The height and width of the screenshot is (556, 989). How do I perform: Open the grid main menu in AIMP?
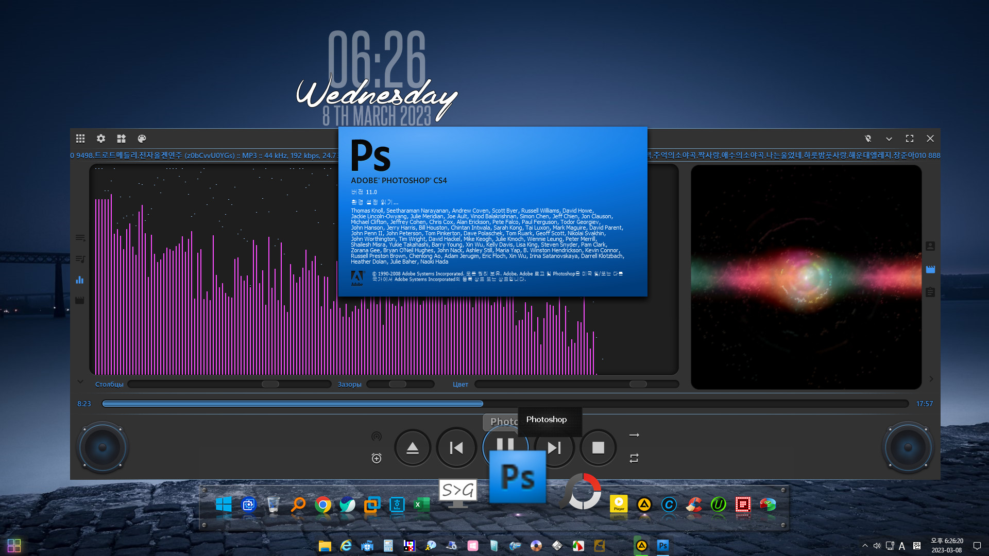pyautogui.click(x=80, y=138)
